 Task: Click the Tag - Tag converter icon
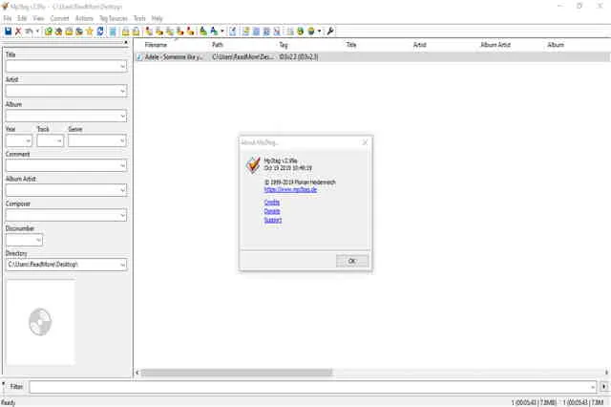(190, 32)
